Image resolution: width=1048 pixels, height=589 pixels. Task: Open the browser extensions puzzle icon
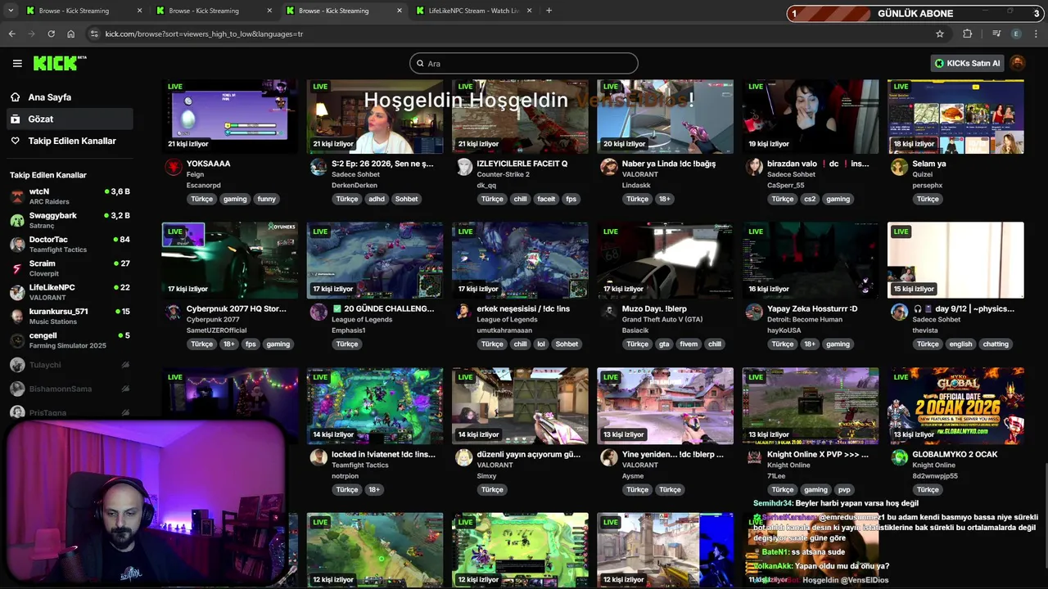[967, 34]
